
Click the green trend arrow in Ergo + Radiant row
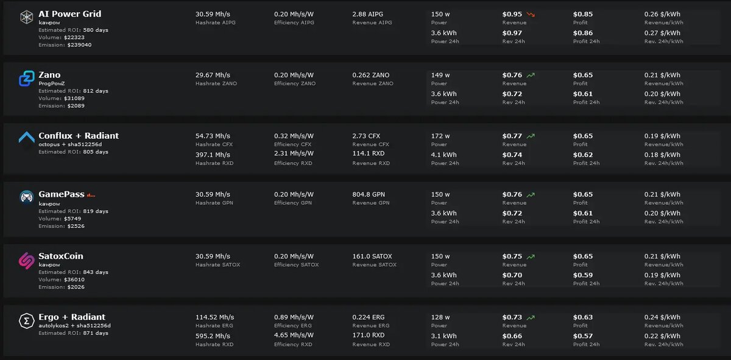531,317
